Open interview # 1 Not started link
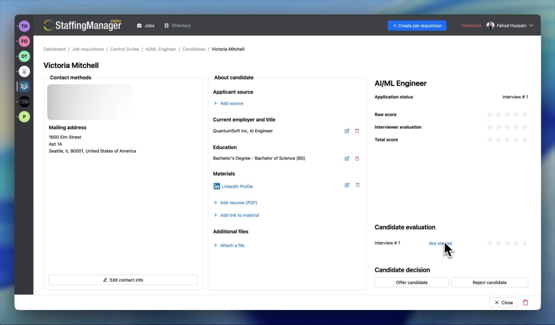This screenshot has width=555, height=325. pyautogui.click(x=440, y=243)
